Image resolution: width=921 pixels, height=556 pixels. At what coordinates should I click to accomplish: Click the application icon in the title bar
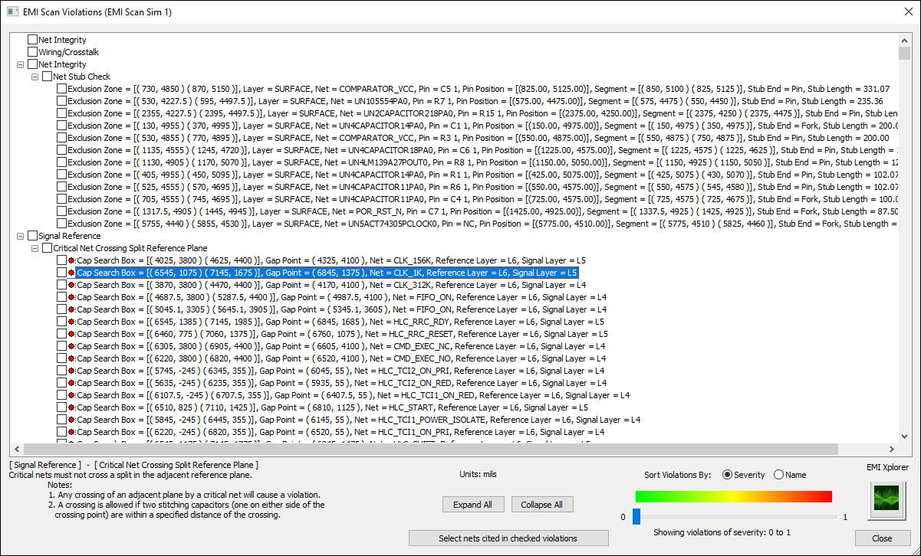pos(11,11)
